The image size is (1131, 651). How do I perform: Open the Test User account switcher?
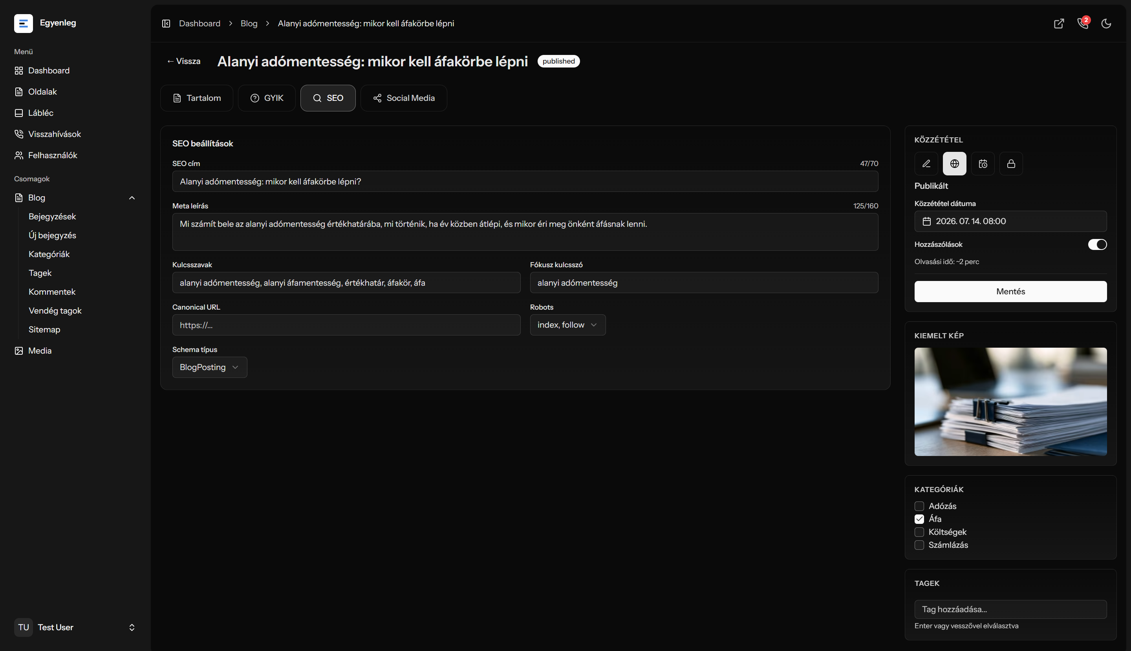(x=75, y=627)
